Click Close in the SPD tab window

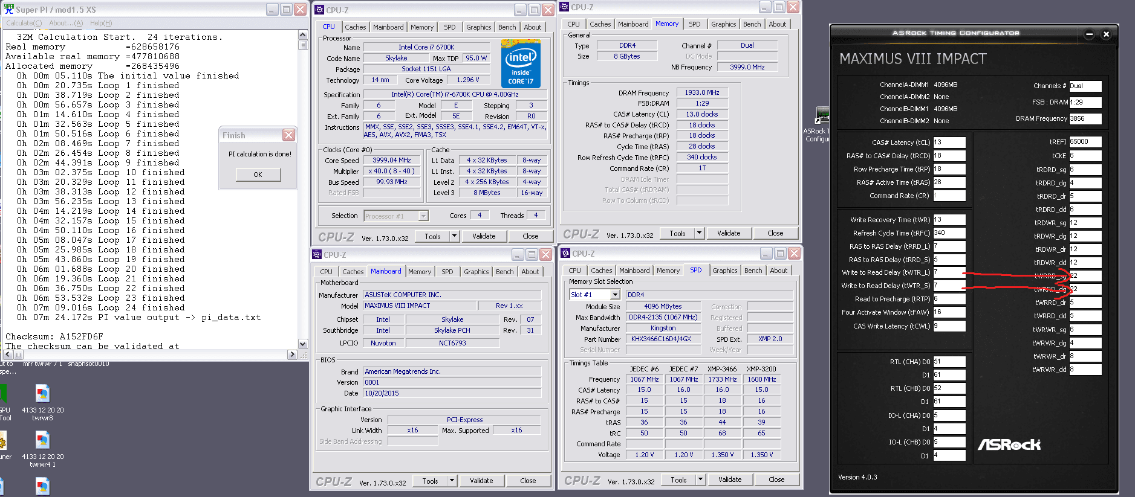(x=776, y=479)
